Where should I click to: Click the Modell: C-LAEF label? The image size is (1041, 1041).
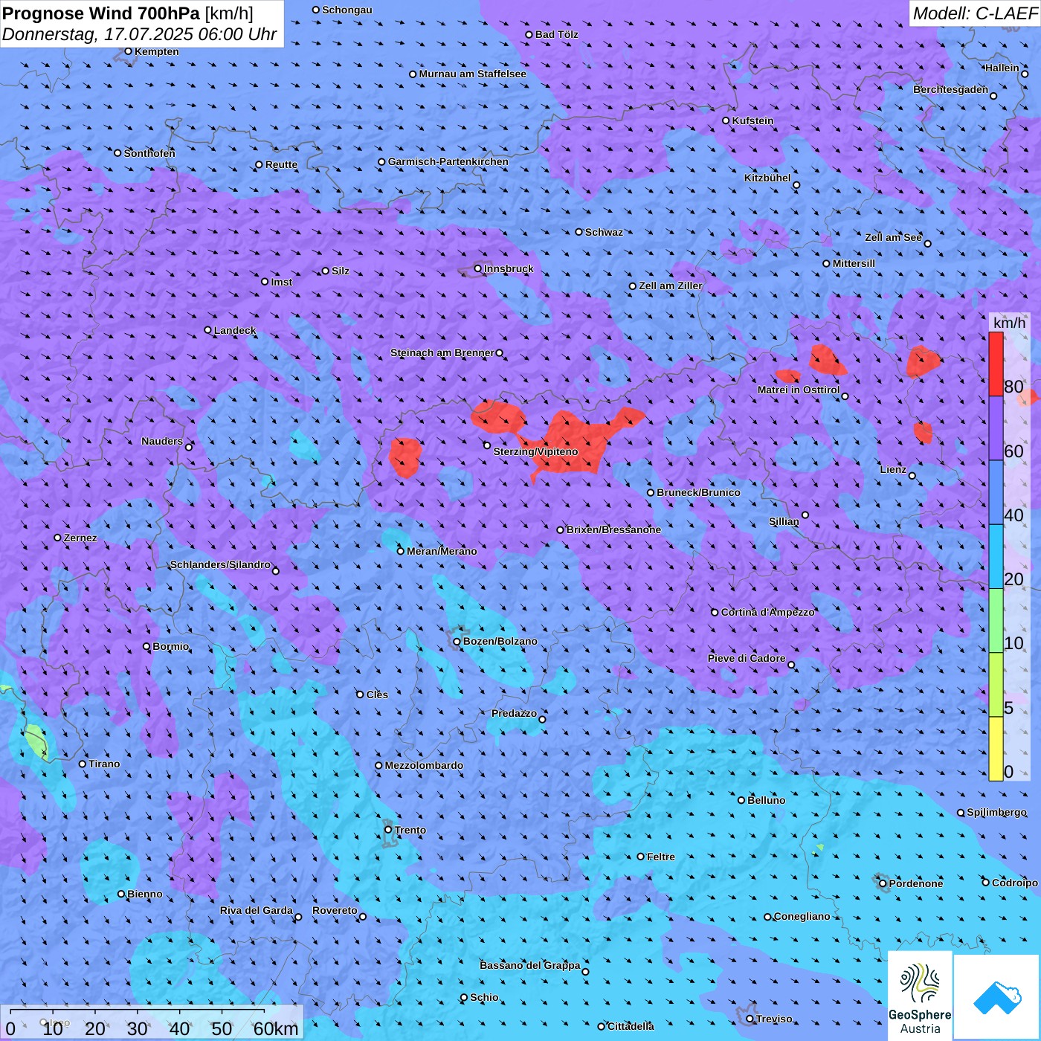click(975, 13)
